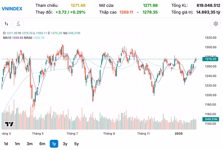This screenshot has width=223, height=150.
Task: Select the active 1y range button
Action: click(x=54, y=144)
